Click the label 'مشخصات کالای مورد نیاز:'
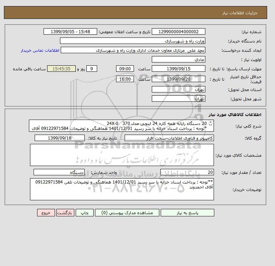Image resolution: width=275 pixels, height=266 pixels. click(x=239, y=155)
